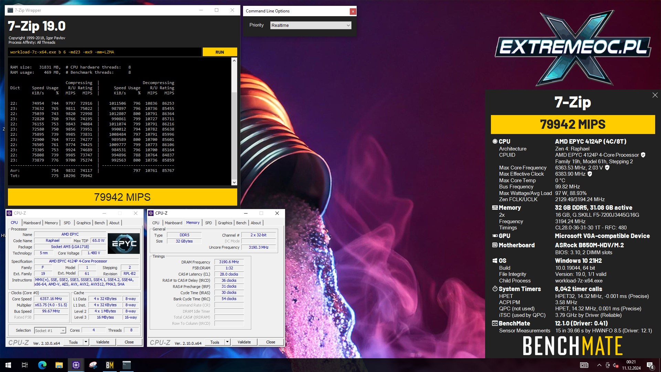Click Validate in left CPU-Z
The image size is (661, 372).
tap(103, 342)
